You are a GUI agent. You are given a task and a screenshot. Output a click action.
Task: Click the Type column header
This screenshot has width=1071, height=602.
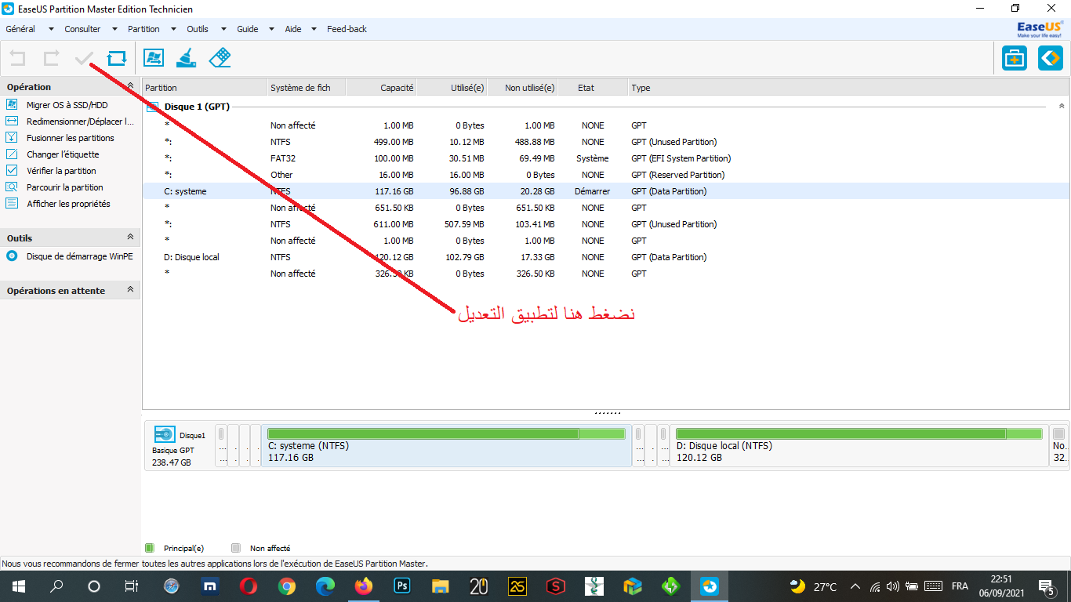pos(848,88)
